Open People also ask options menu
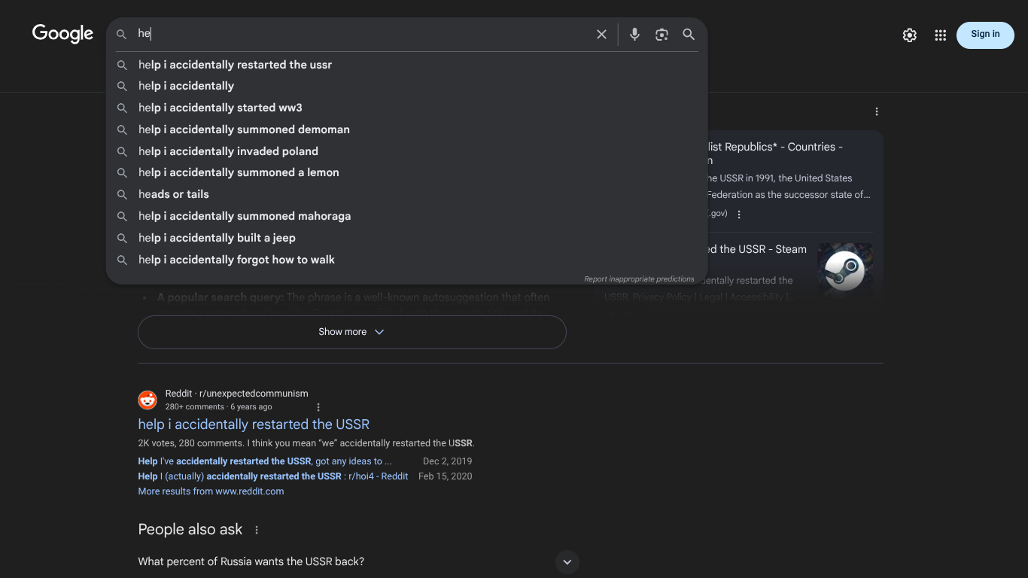 257,530
